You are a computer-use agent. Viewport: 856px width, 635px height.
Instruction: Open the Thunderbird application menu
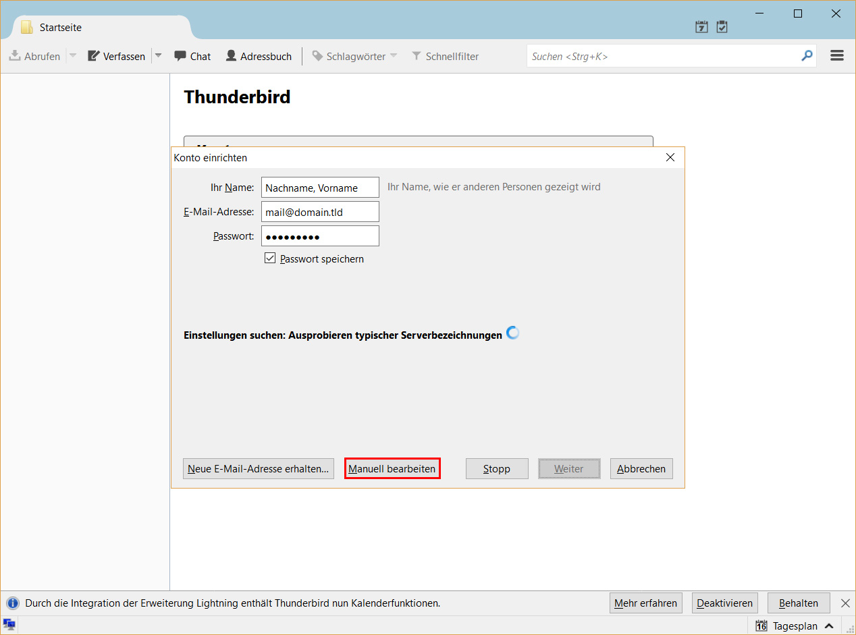pos(837,55)
